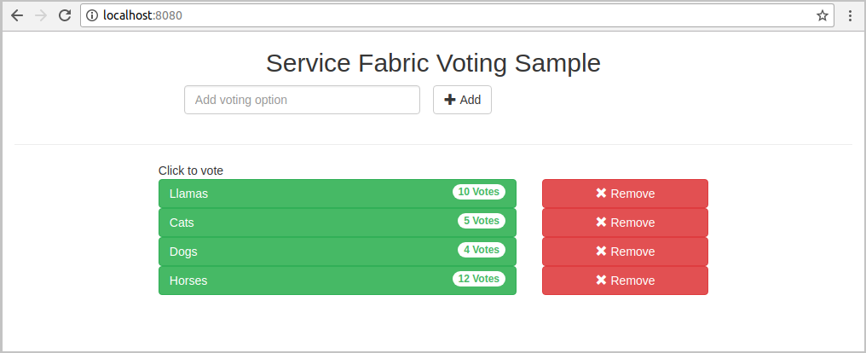Click the site information icon in the address bar
The height and width of the screenshot is (353, 866).
pyautogui.click(x=93, y=15)
